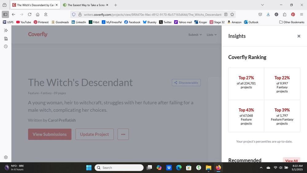This screenshot has height=173, width=307.
Task: Open the Pinterest bookmark
Action: 41,22
